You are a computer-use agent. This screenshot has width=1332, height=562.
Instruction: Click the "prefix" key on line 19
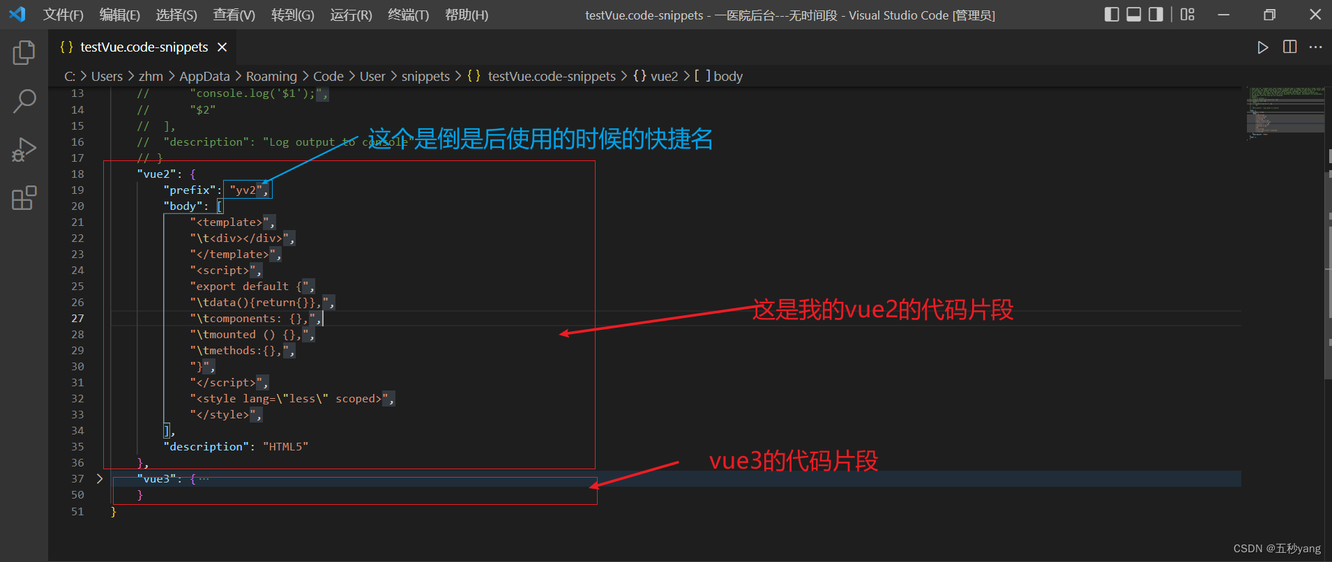pyautogui.click(x=190, y=190)
